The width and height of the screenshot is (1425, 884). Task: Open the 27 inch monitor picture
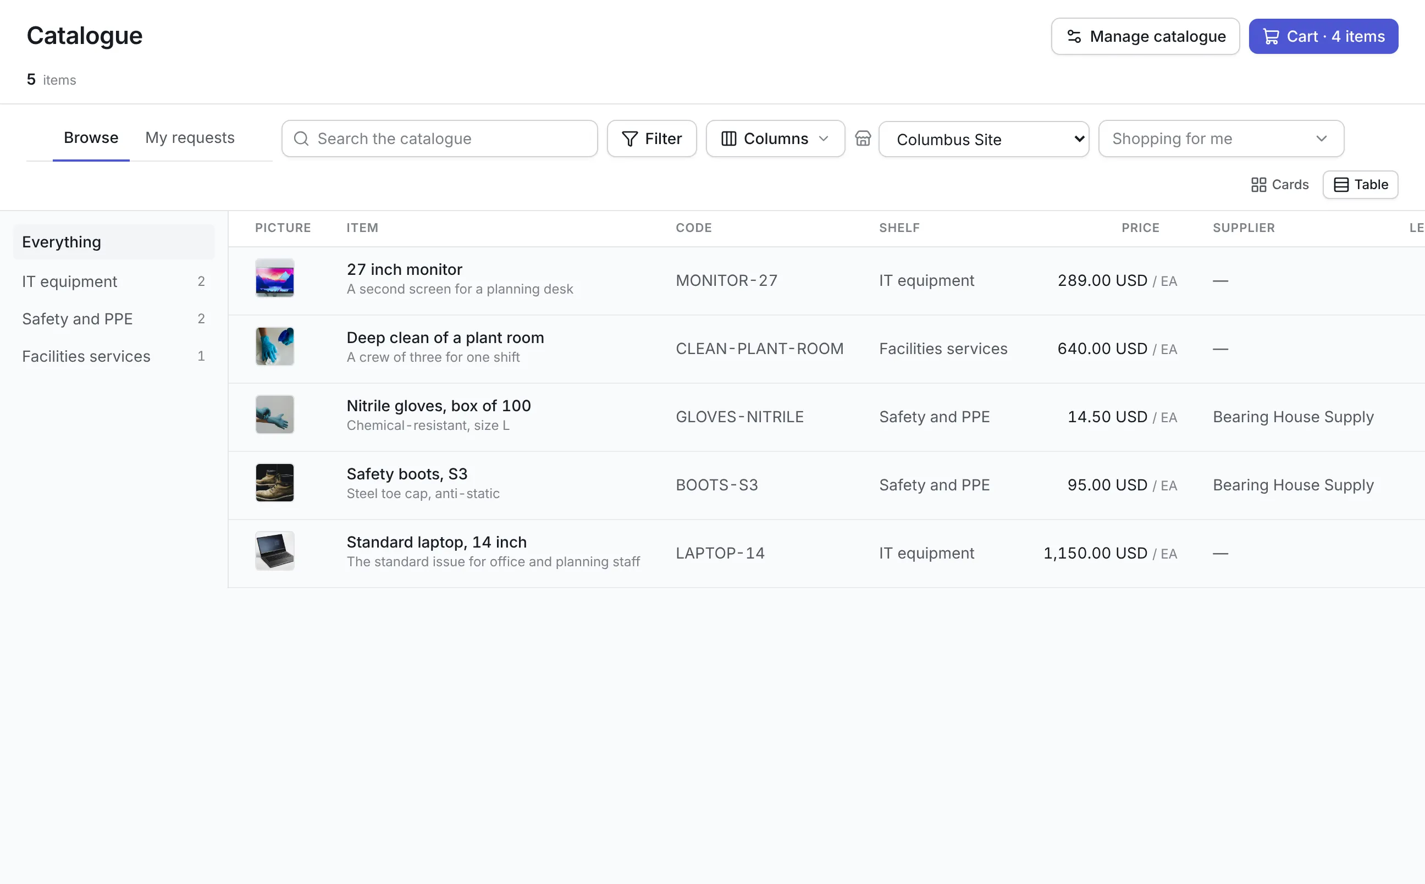click(x=275, y=278)
